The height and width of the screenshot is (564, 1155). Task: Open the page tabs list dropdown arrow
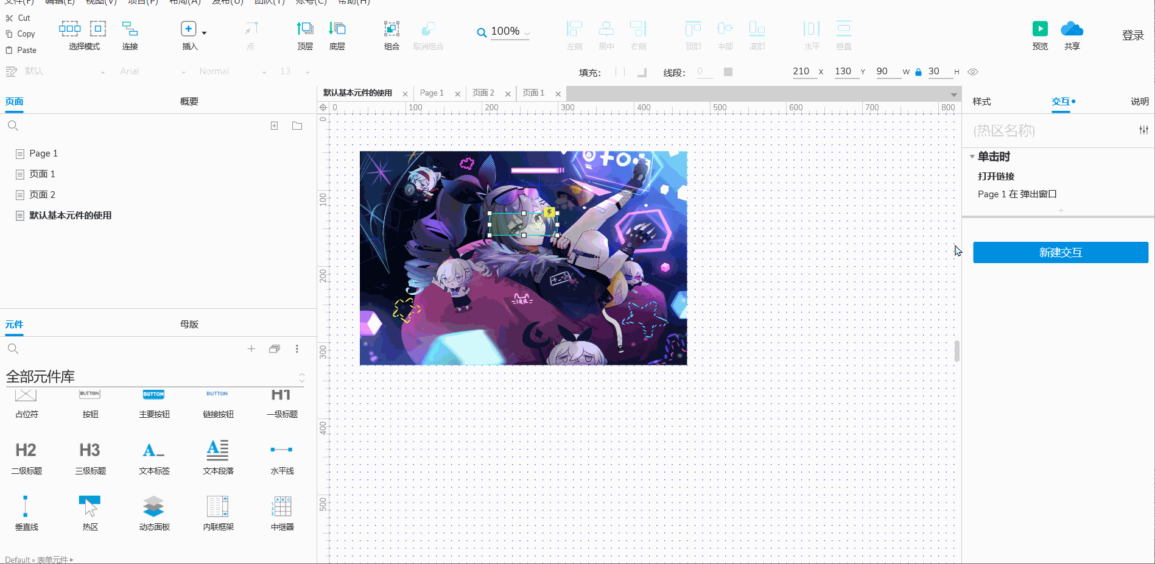click(x=953, y=94)
